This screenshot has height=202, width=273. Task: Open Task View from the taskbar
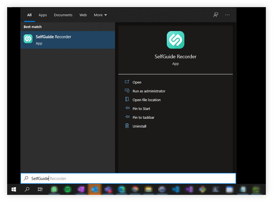(x=40, y=190)
